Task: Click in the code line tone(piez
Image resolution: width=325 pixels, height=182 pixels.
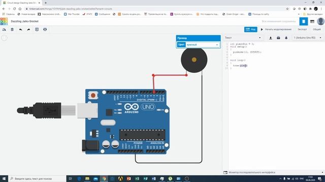Action: coord(240,66)
